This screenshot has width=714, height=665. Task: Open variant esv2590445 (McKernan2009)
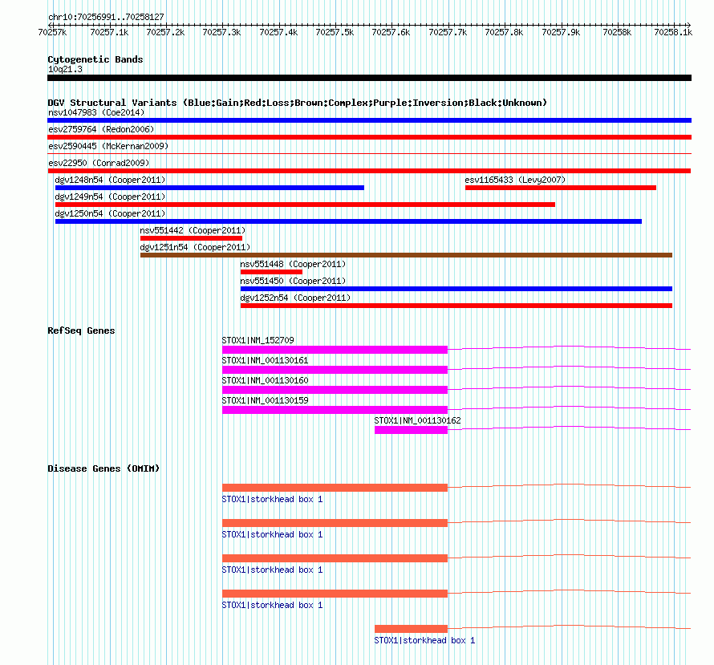point(369,154)
